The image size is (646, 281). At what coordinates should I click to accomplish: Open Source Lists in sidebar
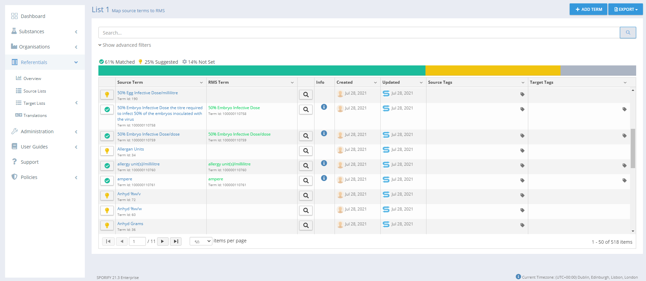[35, 91]
